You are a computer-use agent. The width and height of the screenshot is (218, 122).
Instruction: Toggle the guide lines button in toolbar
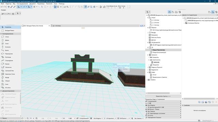(19, 7)
